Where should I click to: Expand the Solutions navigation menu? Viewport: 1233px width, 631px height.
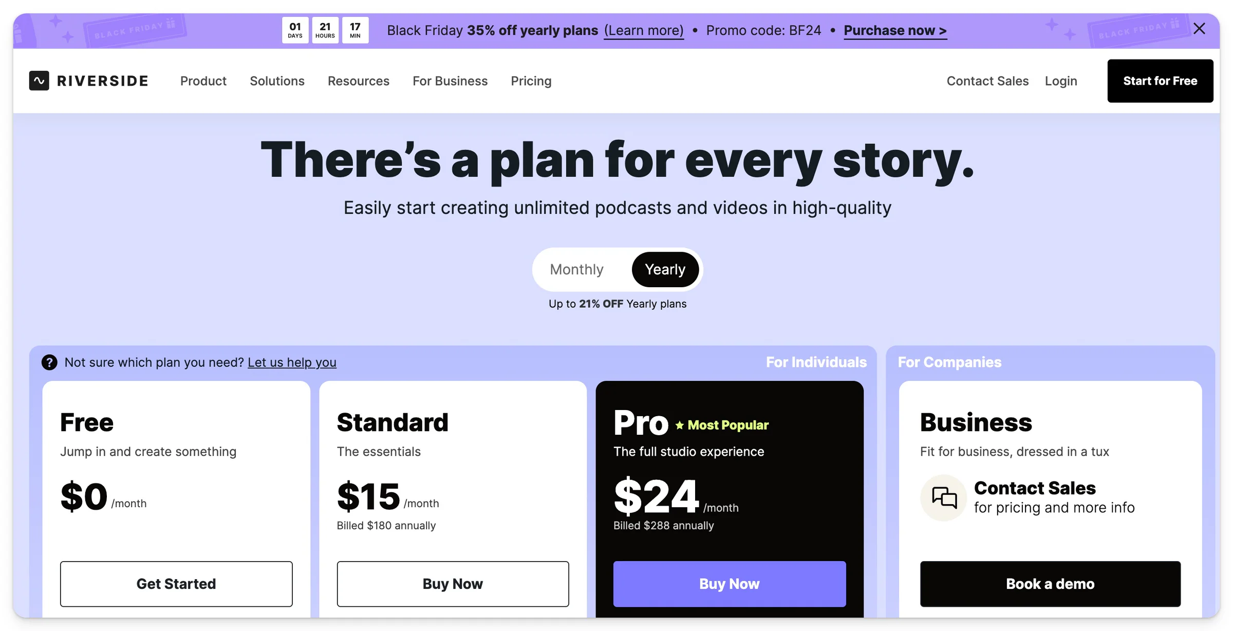(277, 81)
